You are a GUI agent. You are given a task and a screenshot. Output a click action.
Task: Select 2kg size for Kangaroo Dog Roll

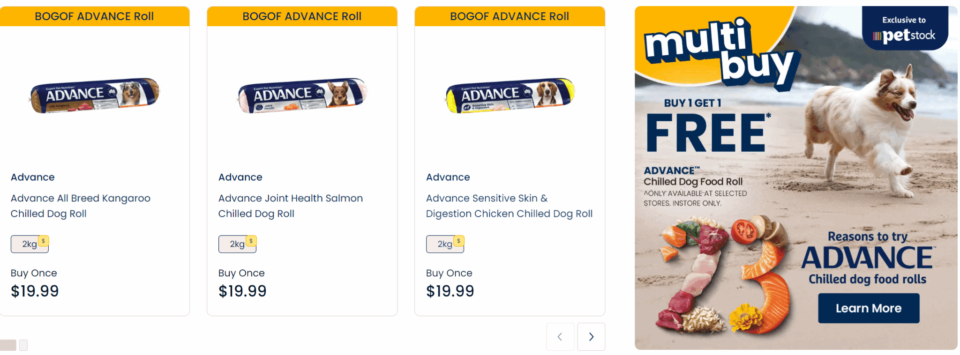(28, 244)
